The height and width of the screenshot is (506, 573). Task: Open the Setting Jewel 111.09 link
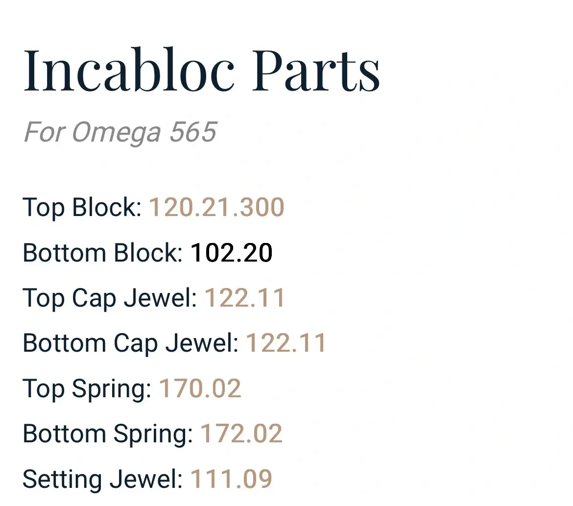[x=231, y=479]
